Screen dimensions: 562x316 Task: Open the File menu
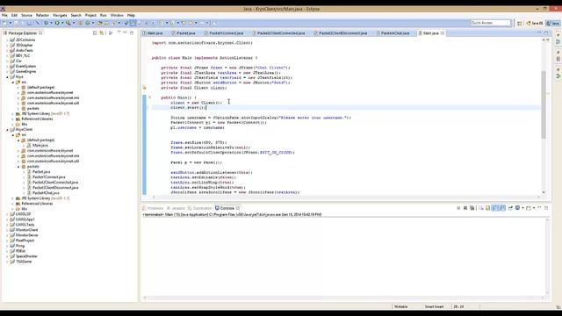click(4, 16)
